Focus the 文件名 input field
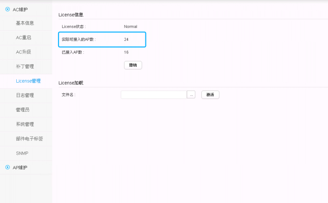The image size is (328, 203). point(154,95)
